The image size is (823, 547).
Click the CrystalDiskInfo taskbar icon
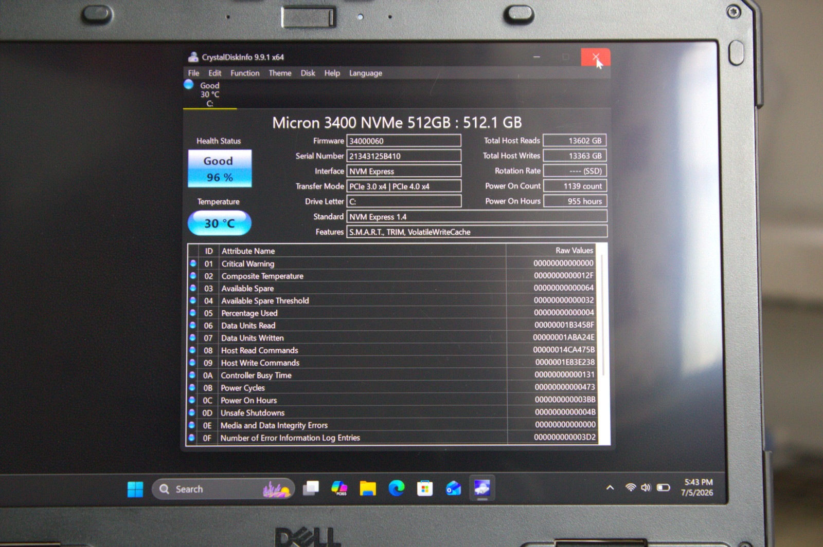coord(482,488)
